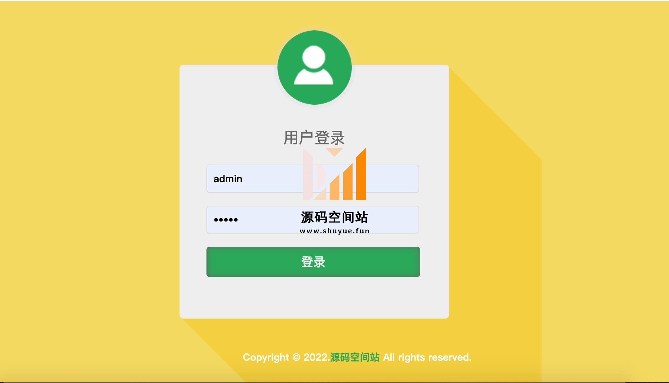Click the green user avatar icon
669x383 pixels.
(x=314, y=68)
